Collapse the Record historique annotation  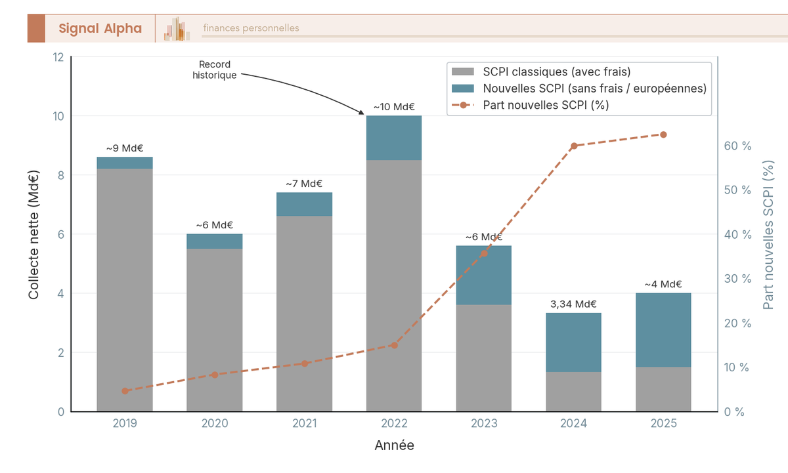pyautogui.click(x=215, y=70)
